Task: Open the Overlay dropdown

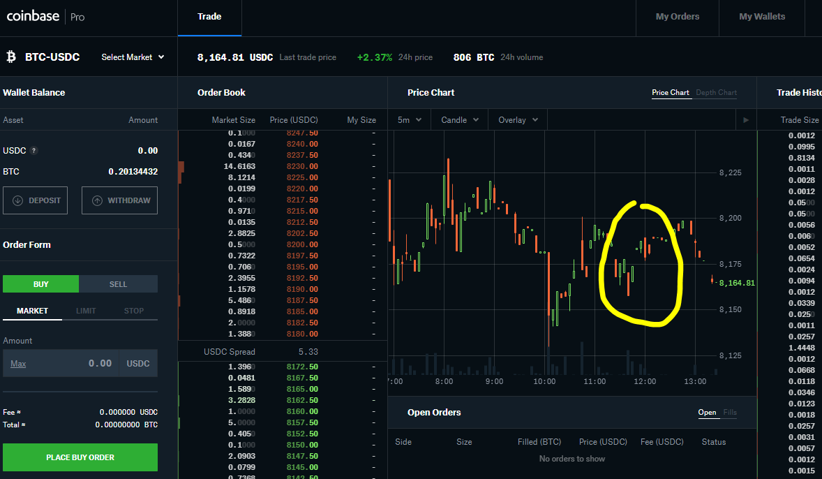Action: [518, 120]
